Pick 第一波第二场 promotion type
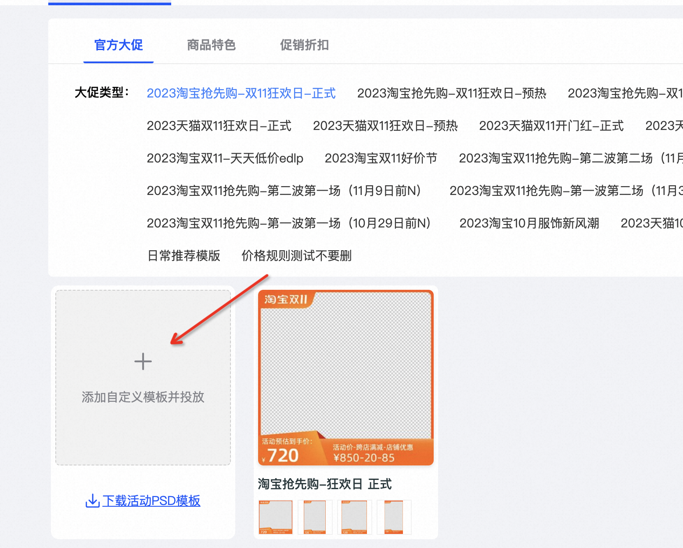683x548 pixels. pos(566,191)
